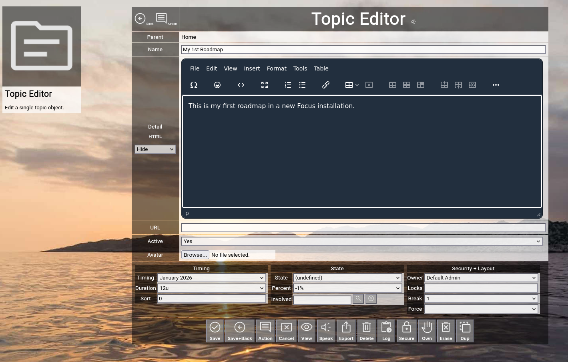Click Browse to choose an avatar file
The width and height of the screenshot is (568, 362).
(195, 255)
